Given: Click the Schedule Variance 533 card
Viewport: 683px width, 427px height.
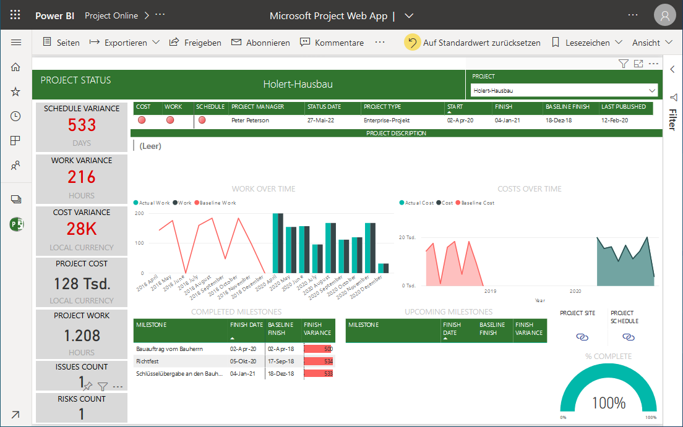Looking at the screenshot, I should 82,127.
